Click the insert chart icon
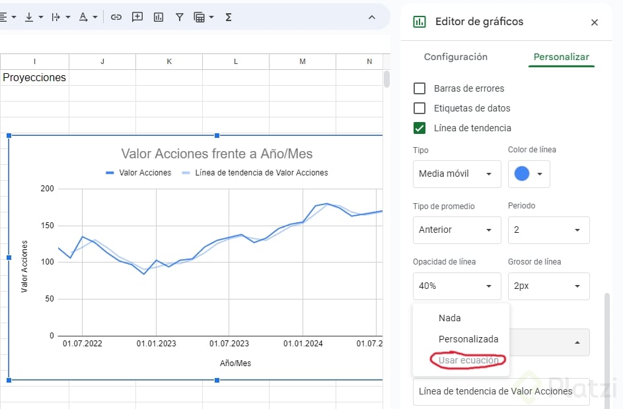Screen dimensions: 623x409 click(x=159, y=17)
